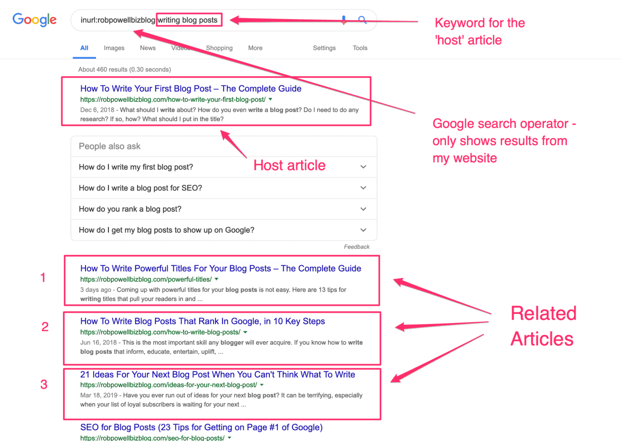This screenshot has width=621, height=441.
Task: Open "How To Write Your First Blog Post" result
Action: [x=191, y=89]
